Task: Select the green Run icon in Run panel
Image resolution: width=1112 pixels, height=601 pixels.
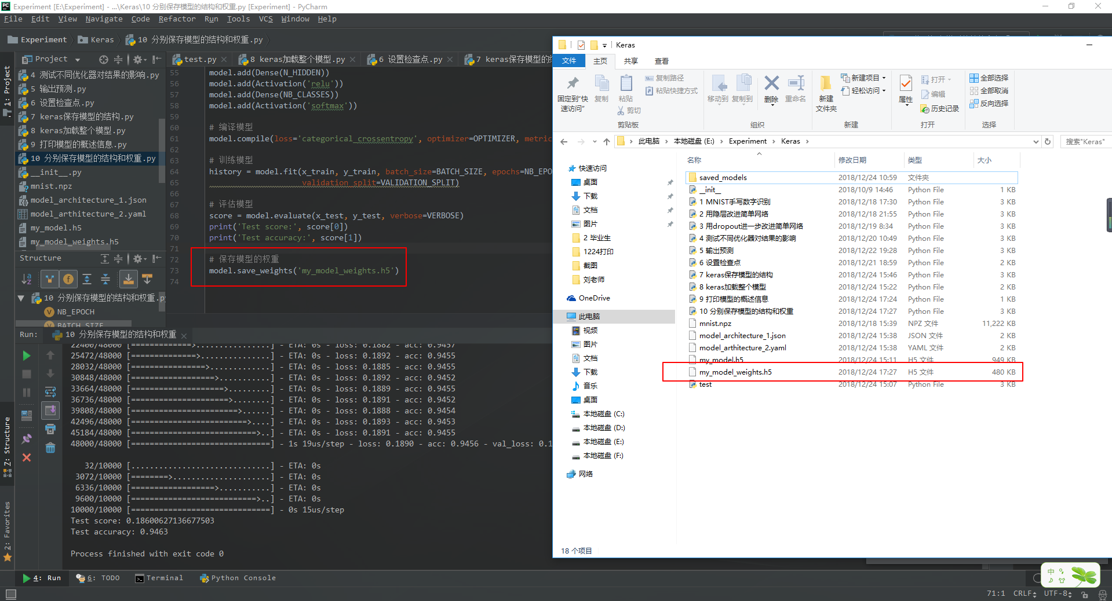Action: pos(26,356)
